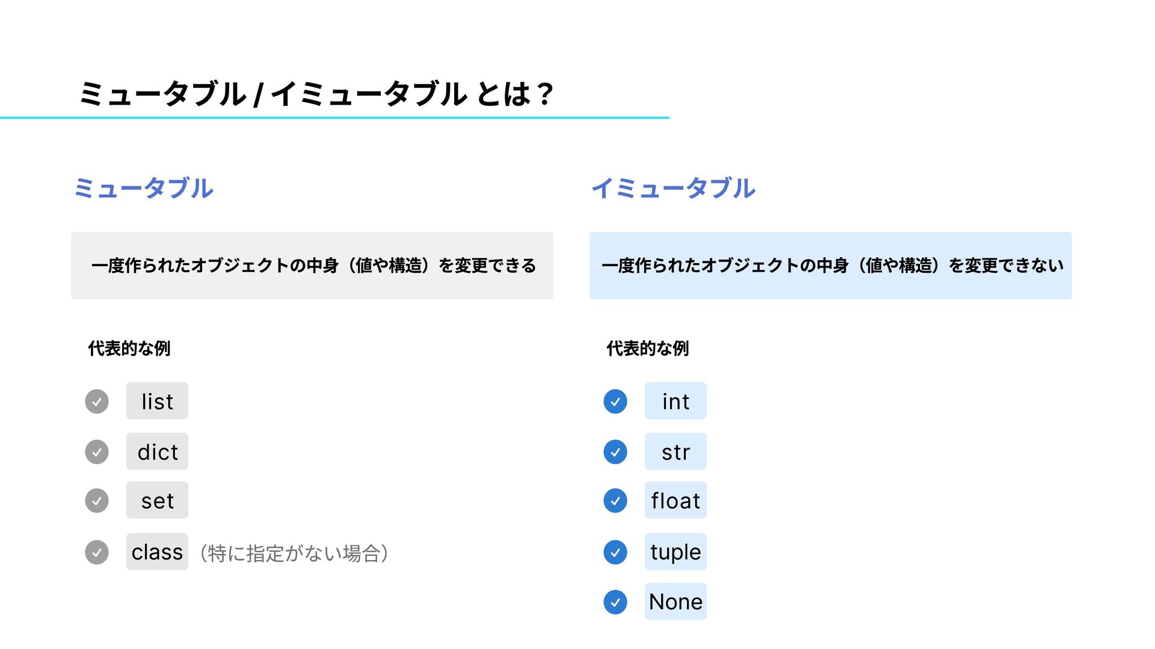Click the blue checkmark icon beside str
Image resolution: width=1155 pixels, height=649 pixels.
pos(615,452)
